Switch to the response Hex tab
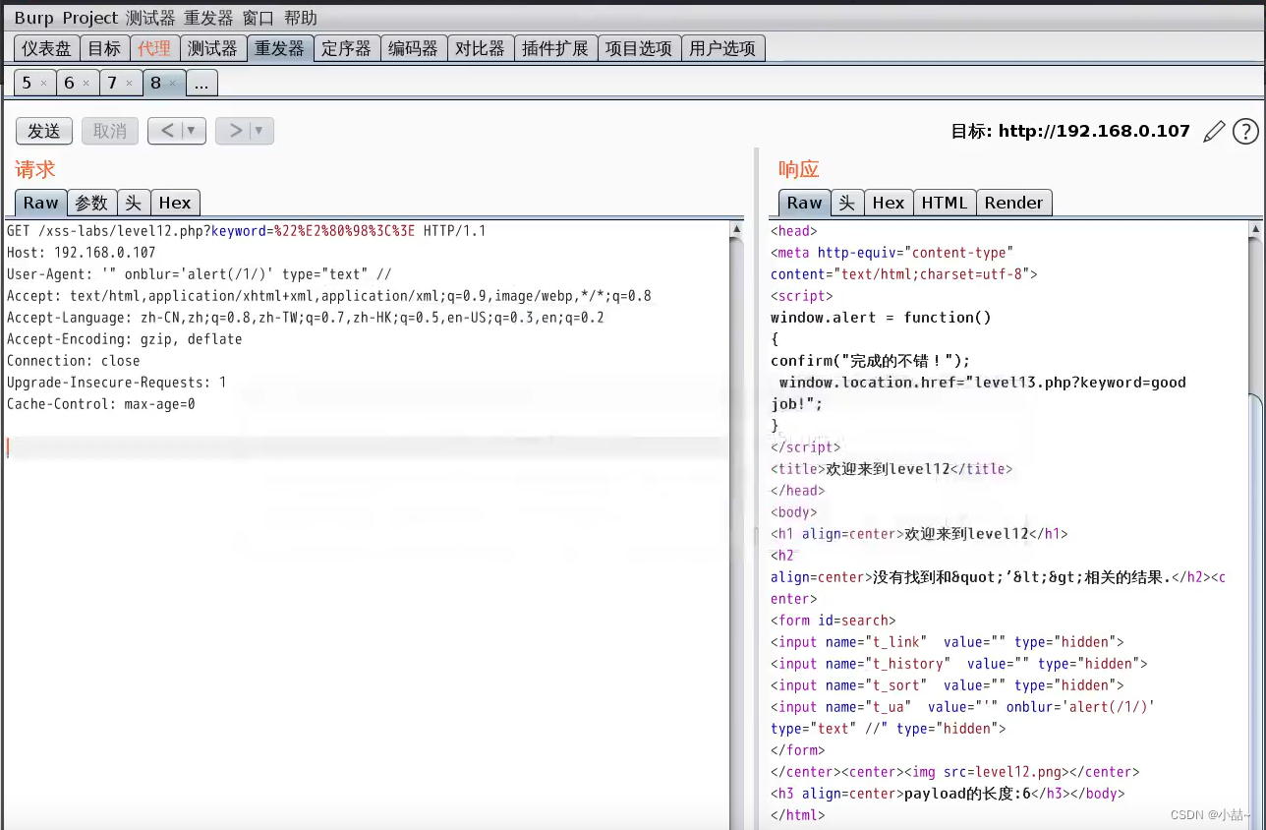The image size is (1266, 830). click(x=889, y=203)
